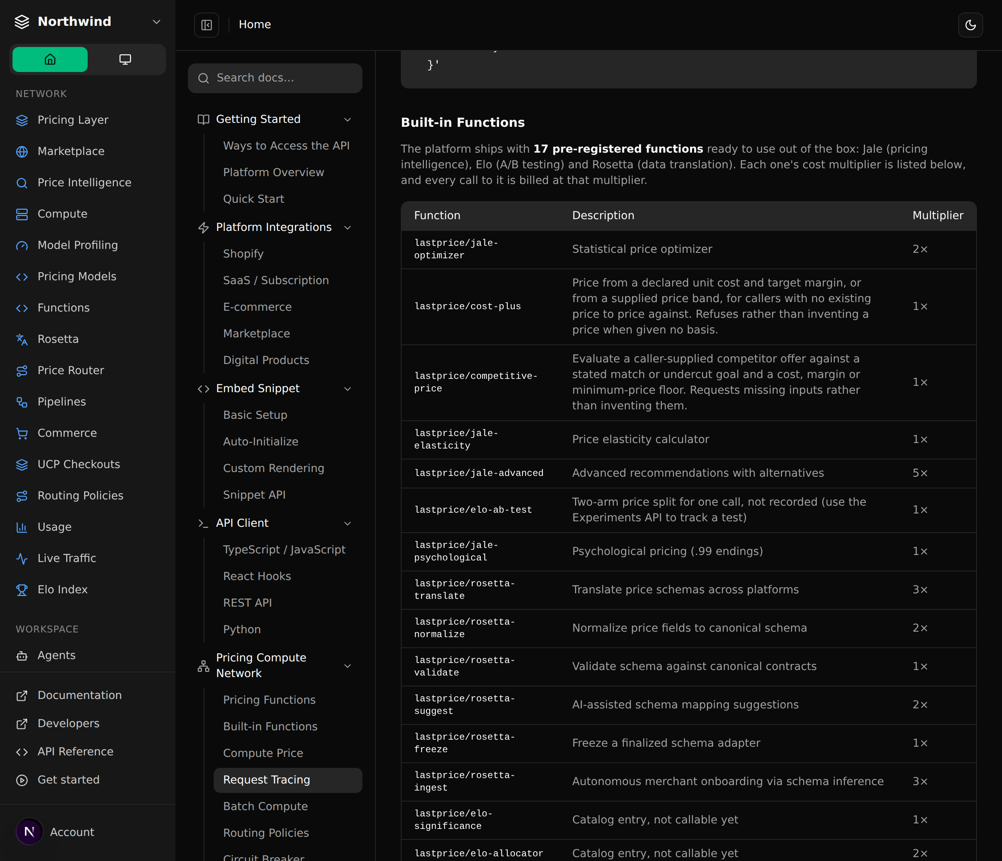The height and width of the screenshot is (861, 1002).
Task: Click the Pricing Layer icon
Action: pos(22,120)
